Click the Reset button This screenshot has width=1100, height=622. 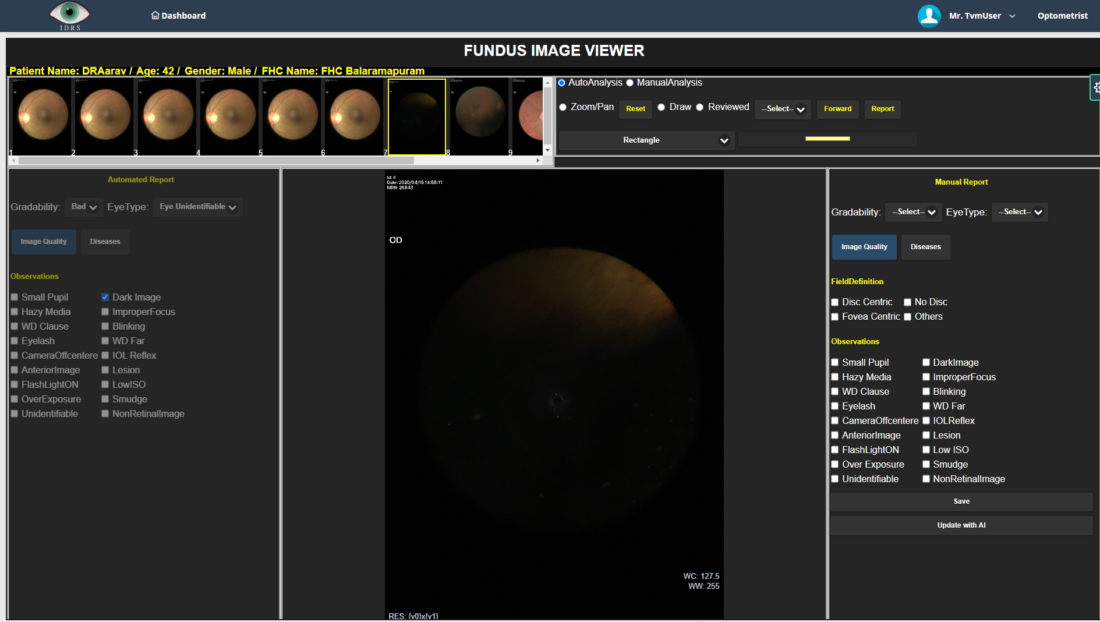tap(635, 109)
